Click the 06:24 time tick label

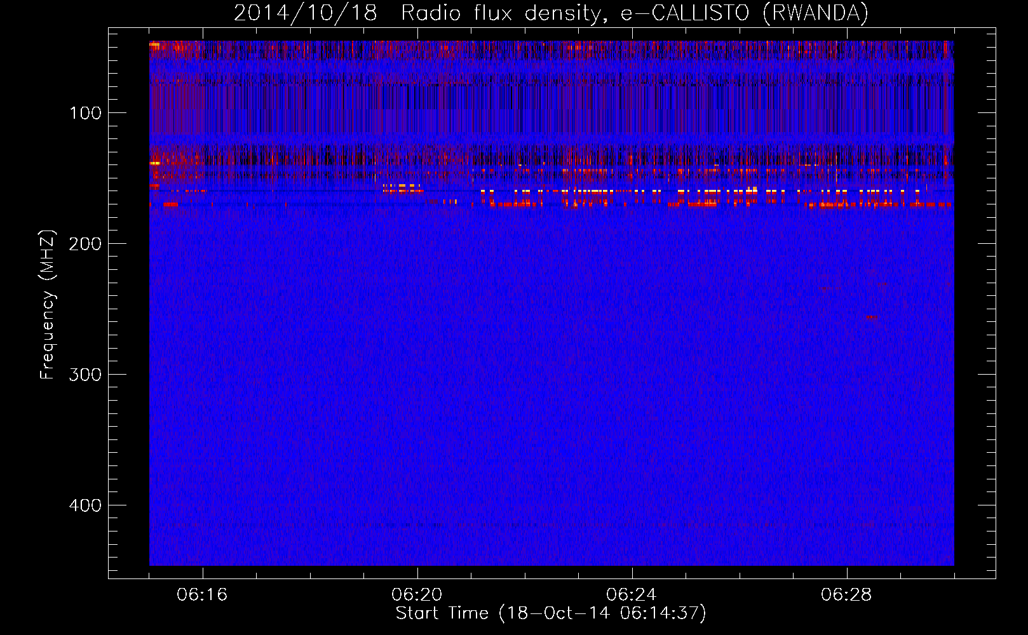[x=632, y=595]
